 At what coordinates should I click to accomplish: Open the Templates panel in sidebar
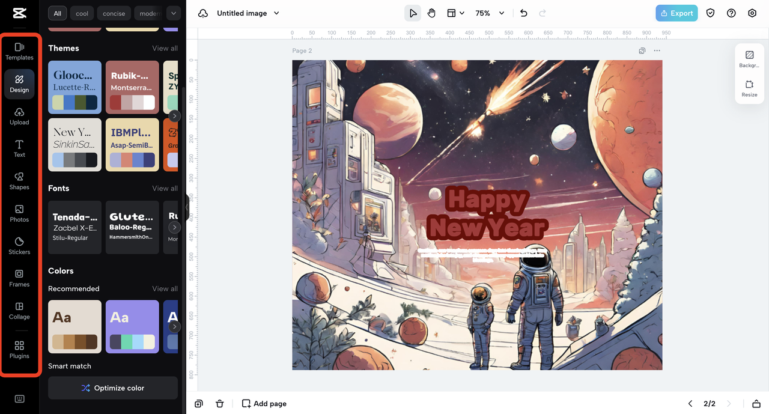click(x=19, y=52)
